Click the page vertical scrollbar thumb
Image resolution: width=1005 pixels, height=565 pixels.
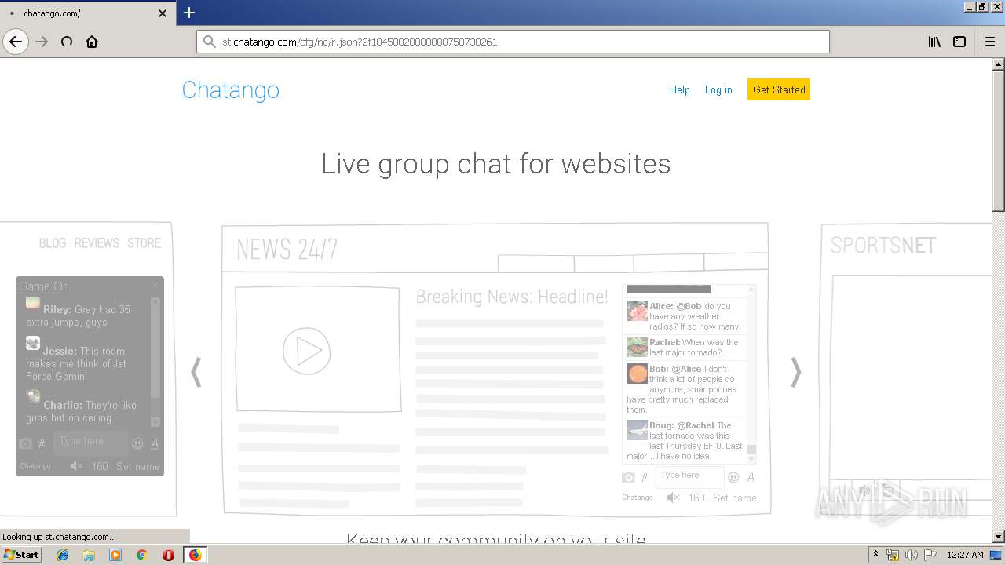tap(999, 141)
